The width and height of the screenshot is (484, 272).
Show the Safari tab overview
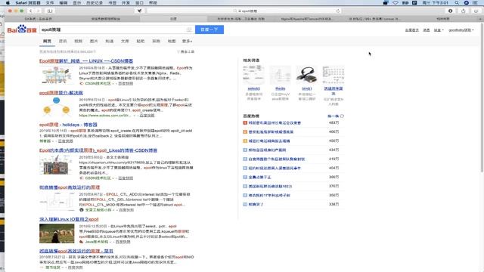pos(476,11)
